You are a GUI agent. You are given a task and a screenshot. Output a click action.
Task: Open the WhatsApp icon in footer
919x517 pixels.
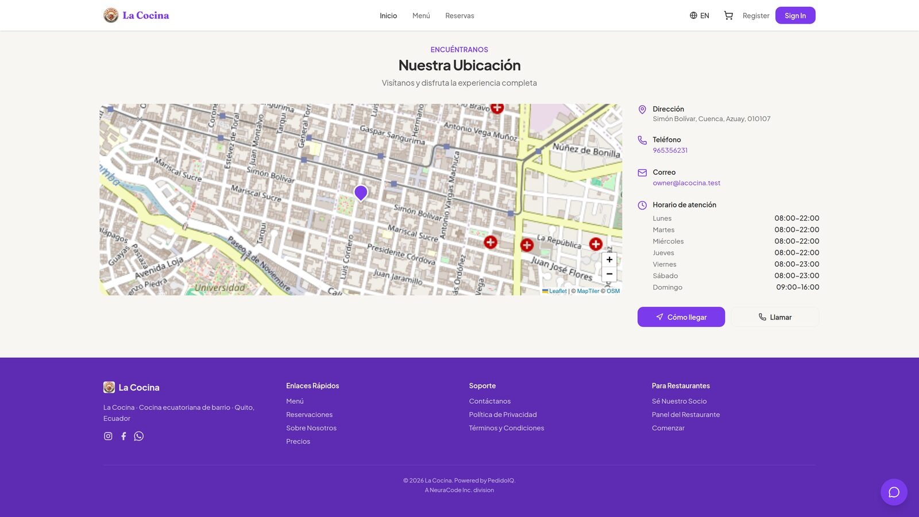pyautogui.click(x=138, y=436)
